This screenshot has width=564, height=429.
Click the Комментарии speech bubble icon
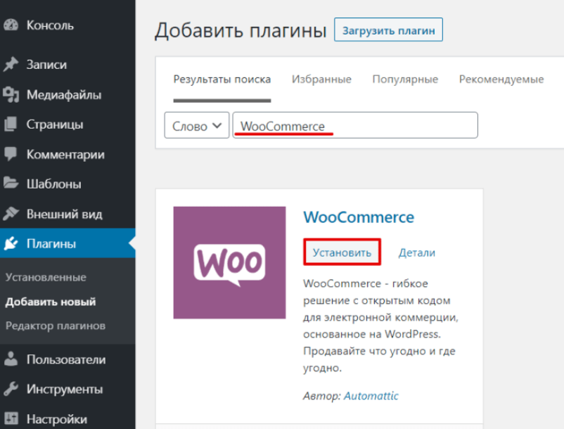pos(11,154)
